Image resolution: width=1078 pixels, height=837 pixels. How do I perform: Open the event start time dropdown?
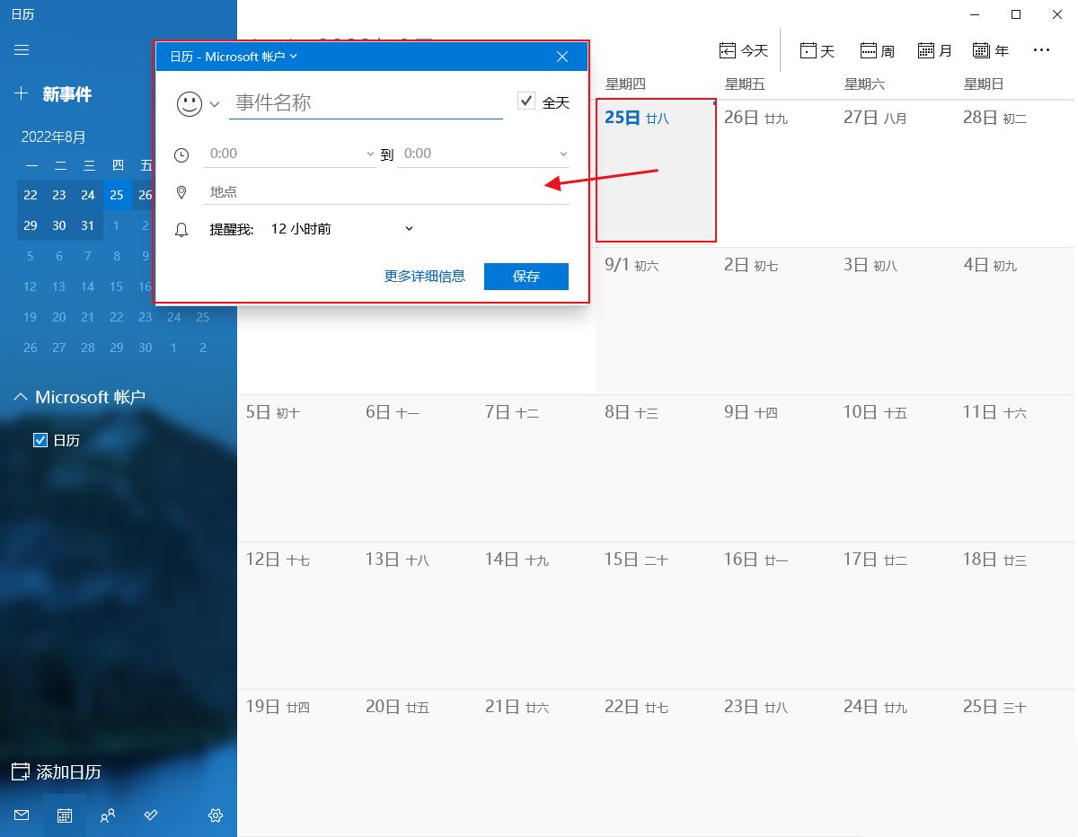(x=370, y=154)
